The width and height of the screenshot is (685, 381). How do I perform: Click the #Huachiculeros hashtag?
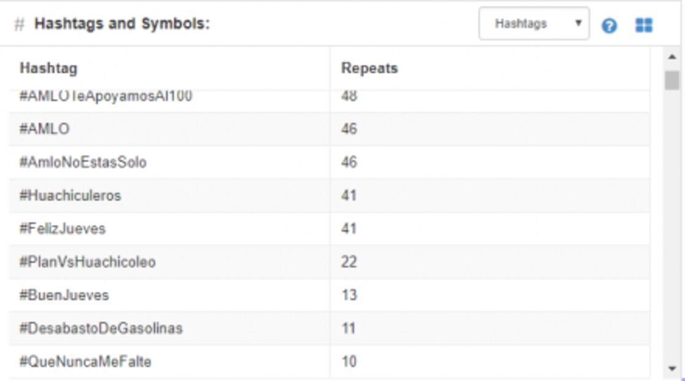click(x=71, y=195)
